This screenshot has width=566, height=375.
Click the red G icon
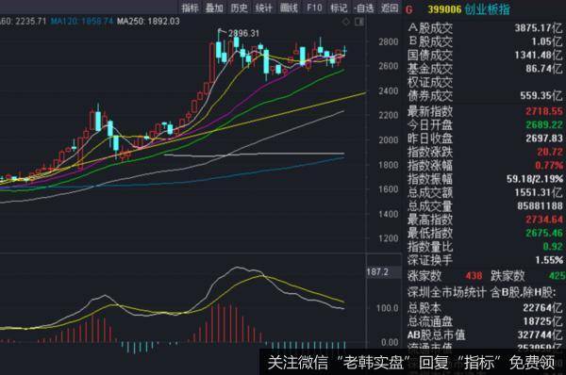click(x=409, y=9)
